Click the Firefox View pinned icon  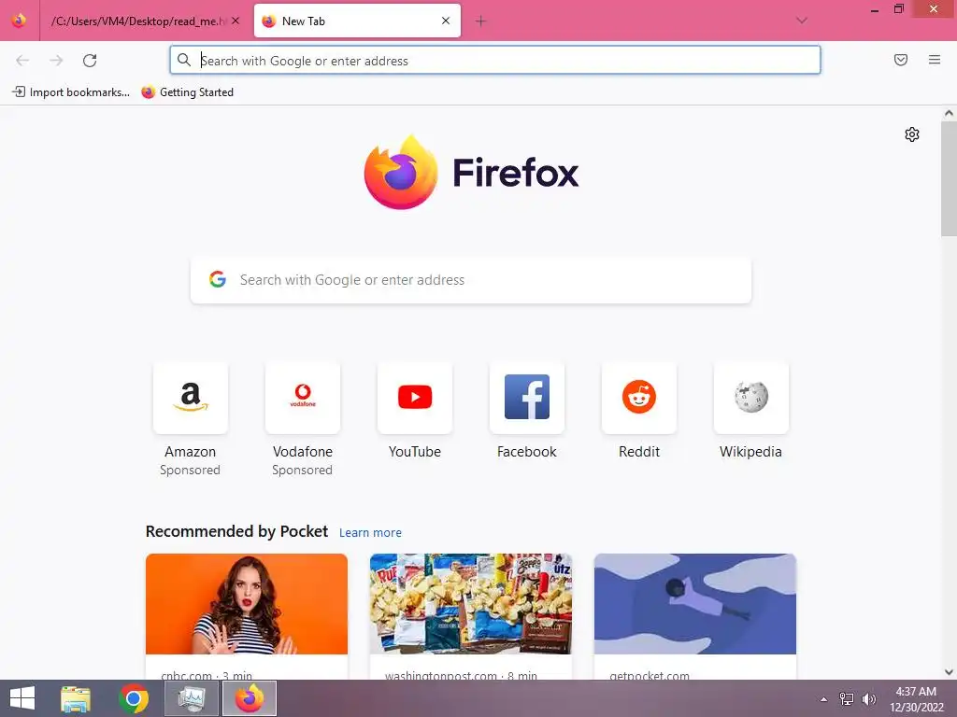coord(19,21)
